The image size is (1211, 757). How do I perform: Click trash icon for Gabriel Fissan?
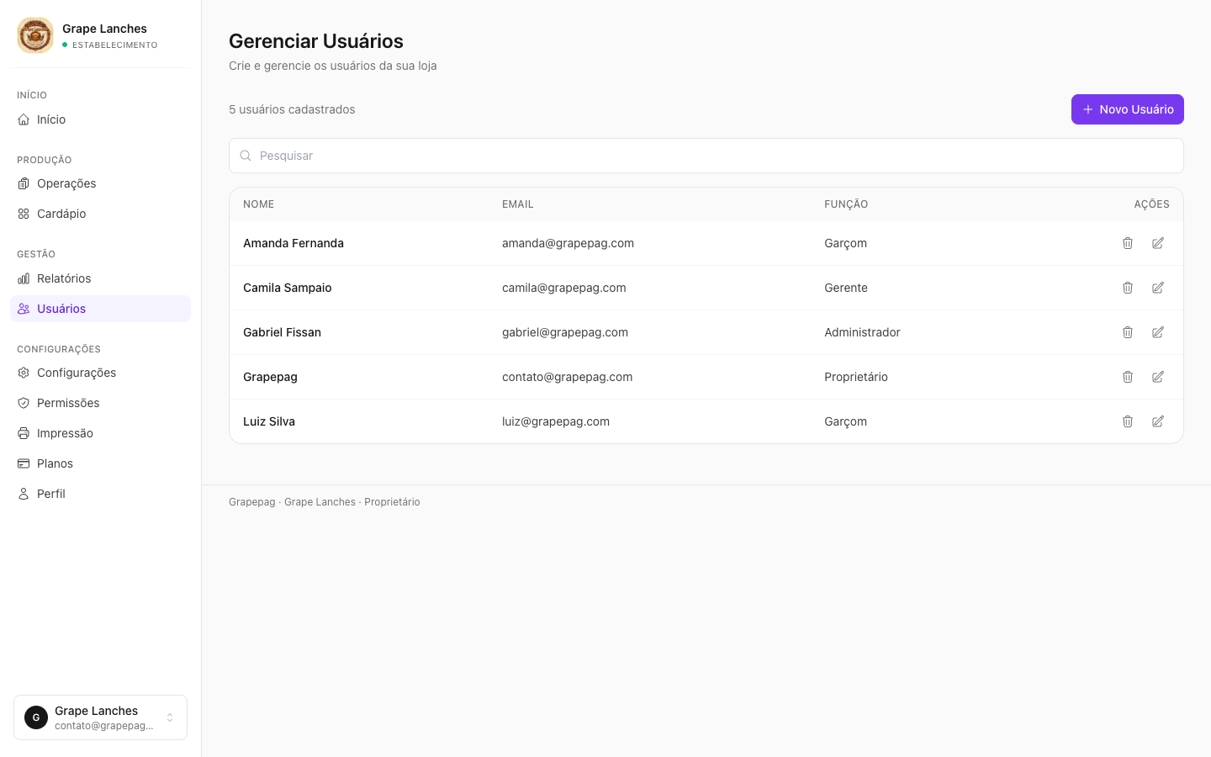(1128, 332)
